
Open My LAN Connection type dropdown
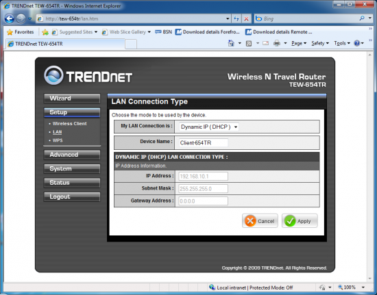coord(209,127)
